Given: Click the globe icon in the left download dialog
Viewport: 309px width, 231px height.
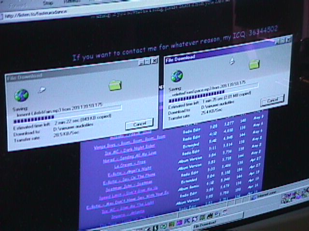Looking at the screenshot, I should click(21, 95).
